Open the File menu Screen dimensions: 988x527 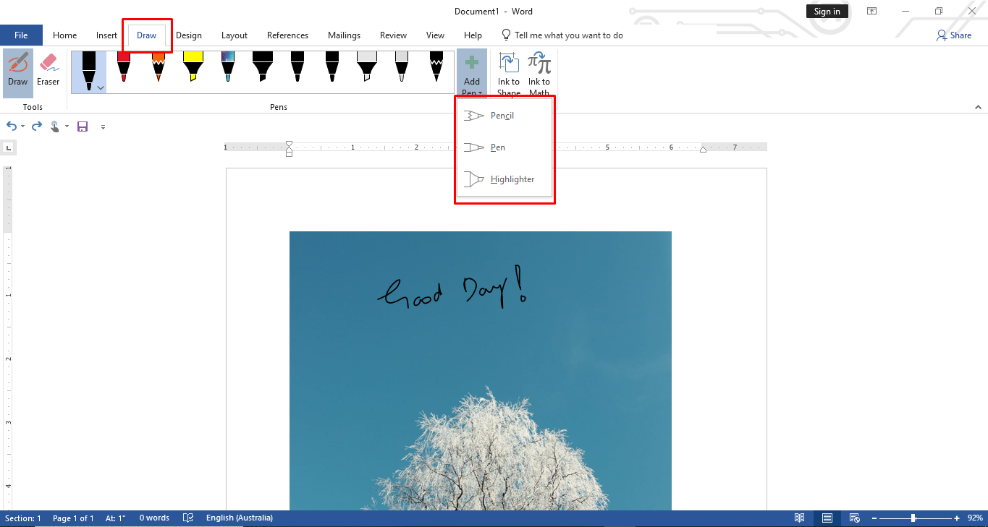click(x=21, y=35)
